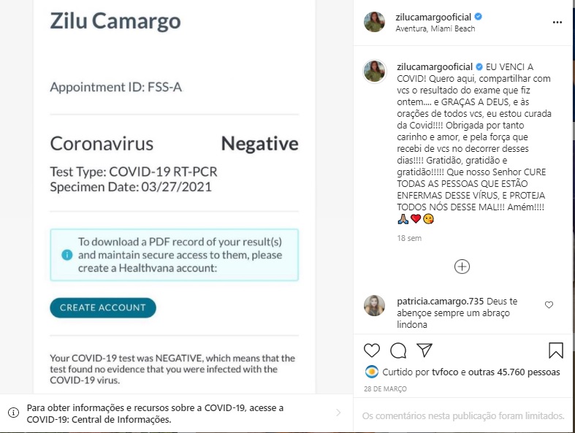Click the info icon on the COVID-19 banner
The width and height of the screenshot is (575, 433).
[x=13, y=413]
